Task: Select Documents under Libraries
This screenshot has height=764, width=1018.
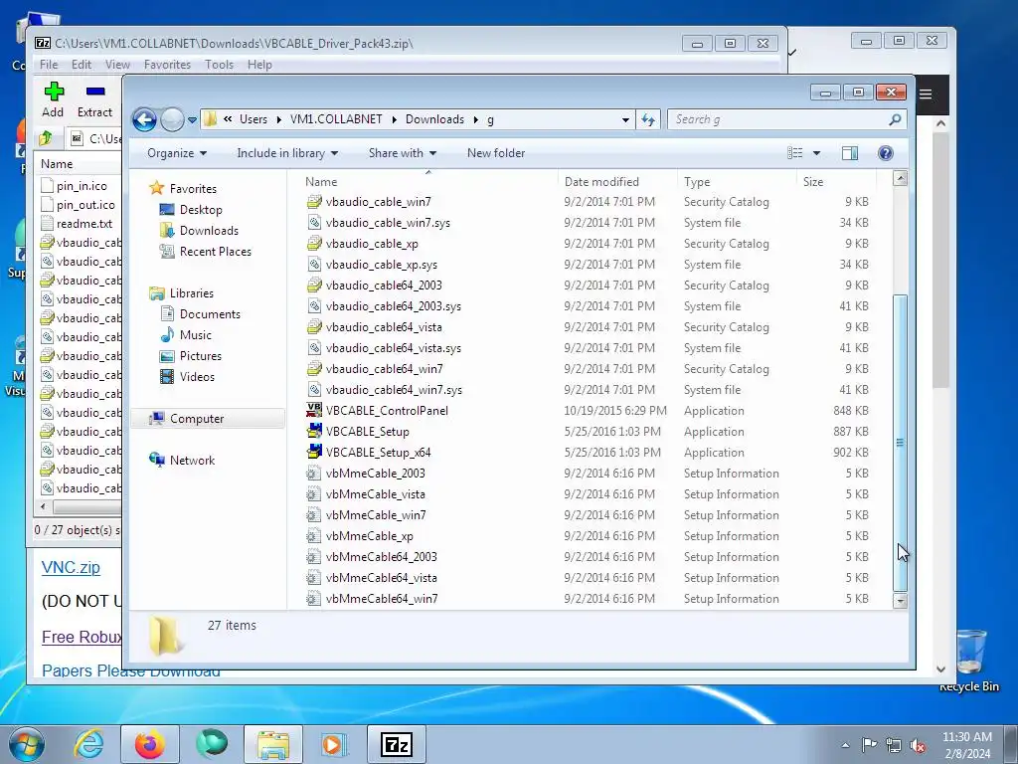Action: click(x=210, y=314)
